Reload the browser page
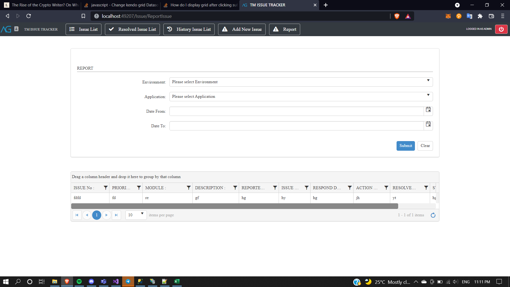 click(29, 16)
